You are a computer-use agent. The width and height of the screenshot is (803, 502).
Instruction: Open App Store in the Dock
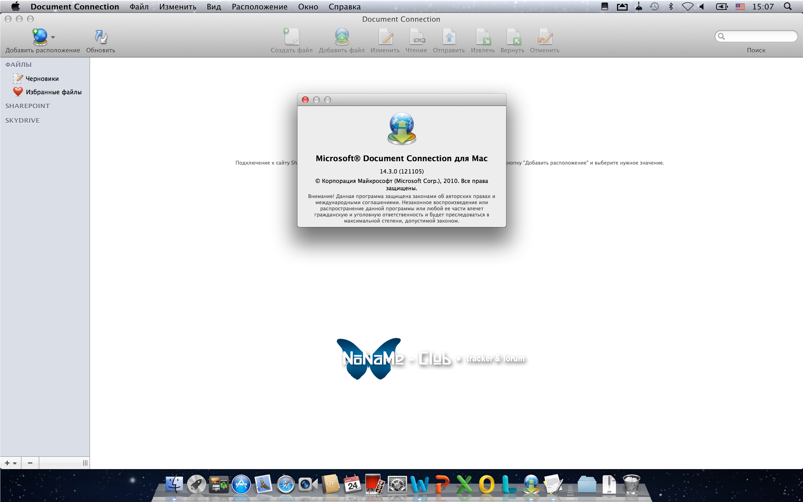click(241, 484)
